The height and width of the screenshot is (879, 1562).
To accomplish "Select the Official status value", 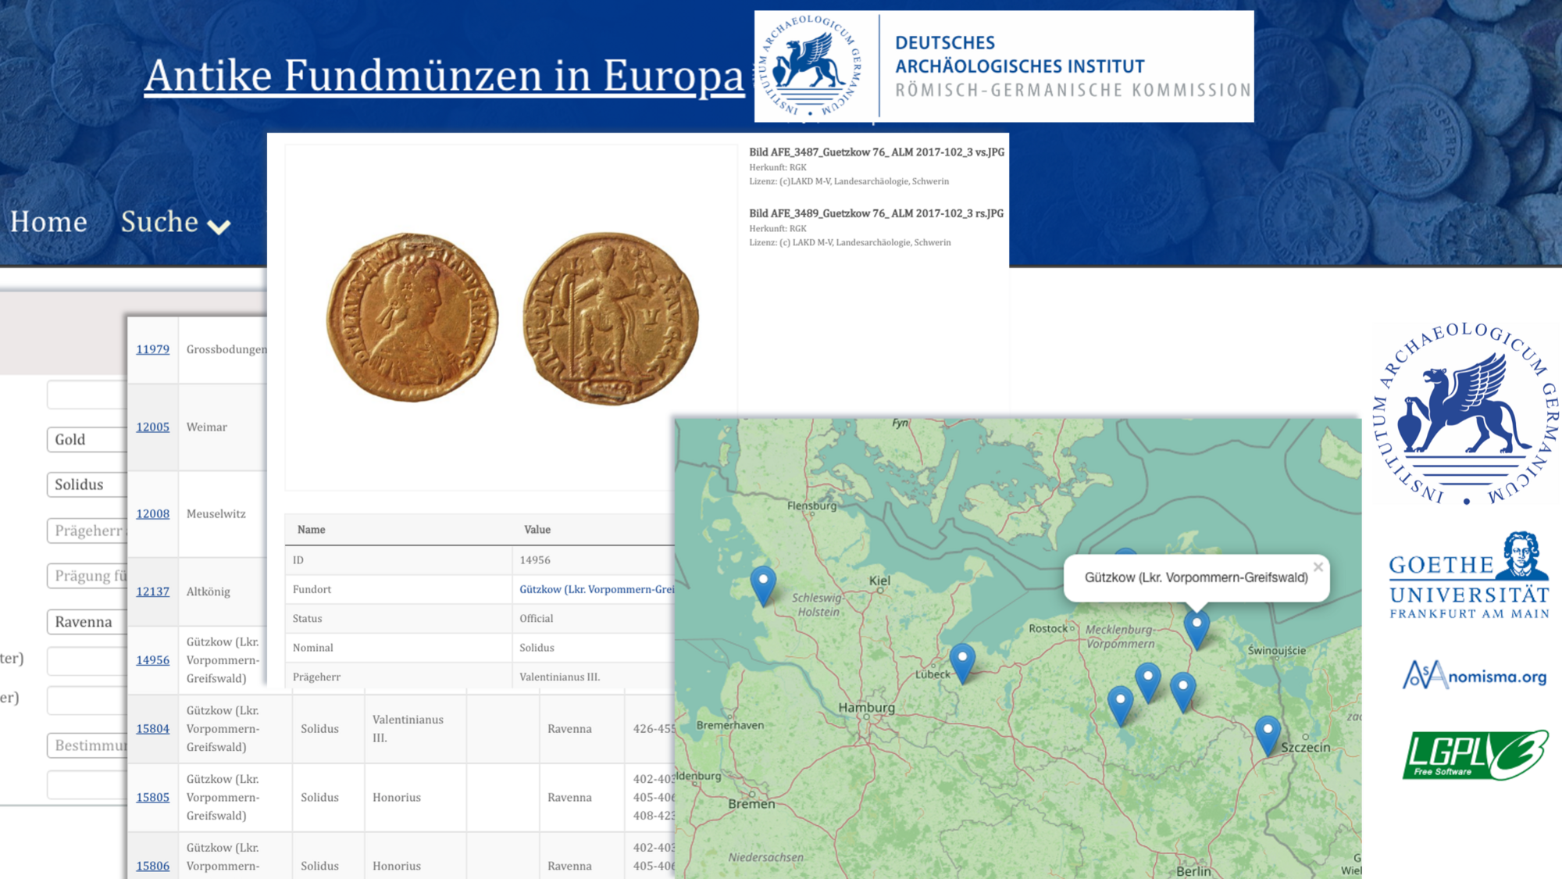I will (537, 618).
